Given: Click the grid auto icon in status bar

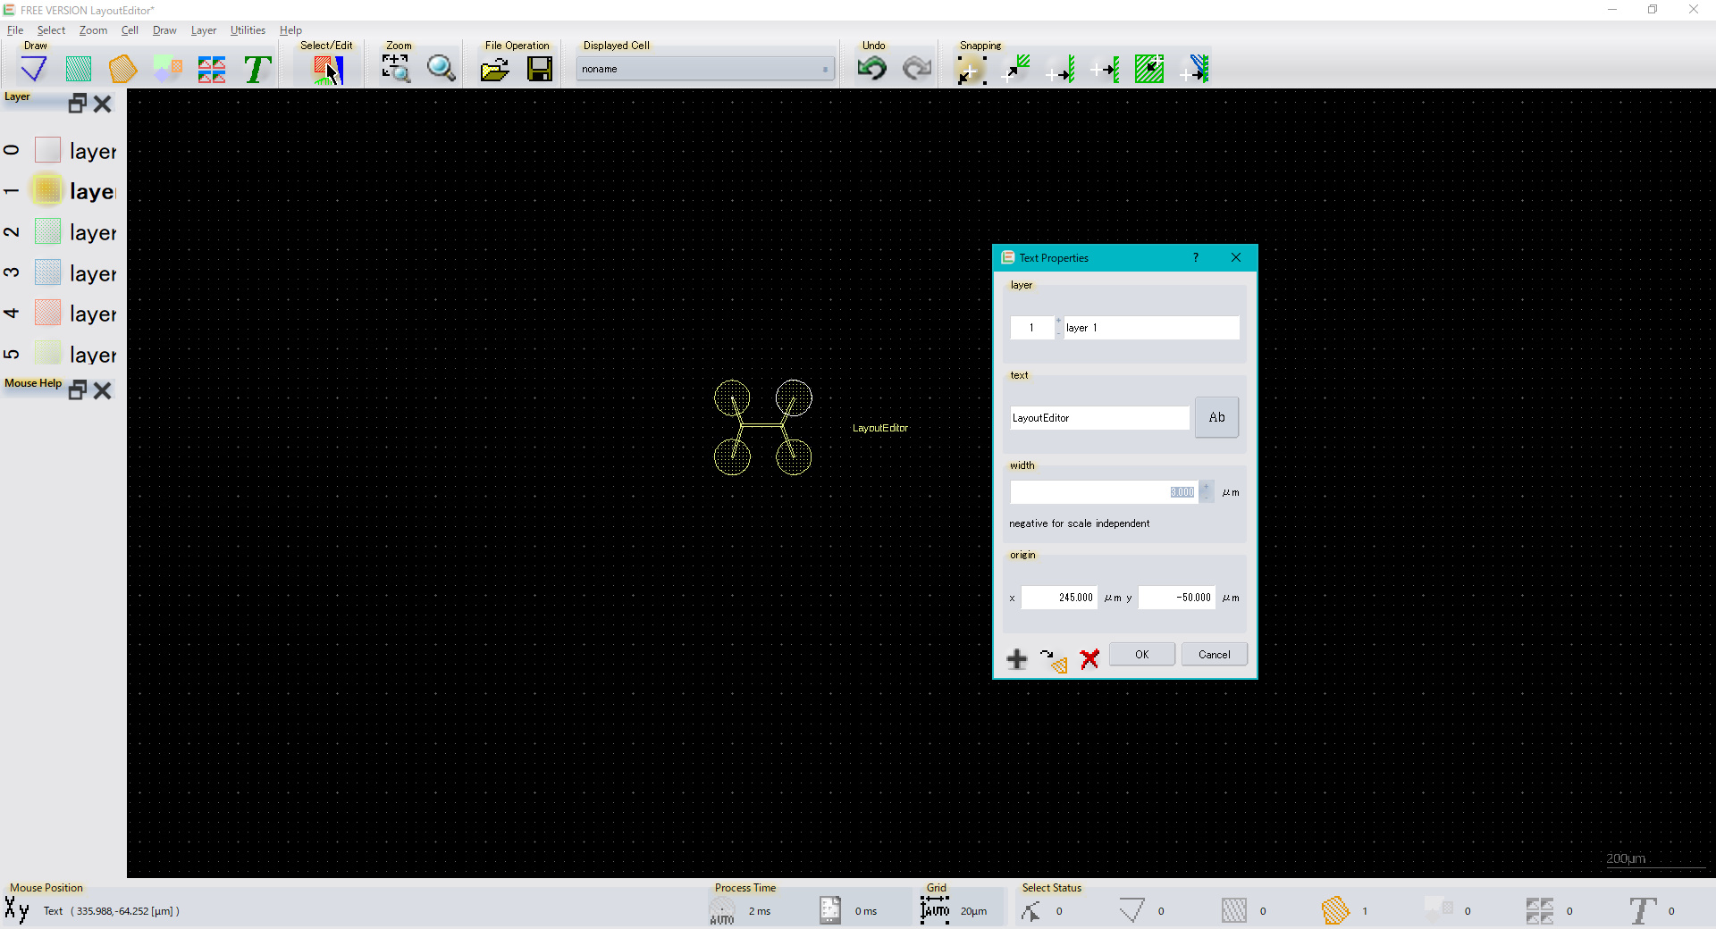Looking at the screenshot, I should 935,910.
